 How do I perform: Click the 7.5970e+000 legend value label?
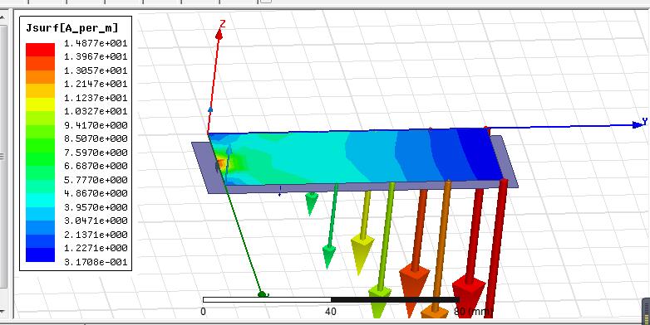(x=96, y=153)
